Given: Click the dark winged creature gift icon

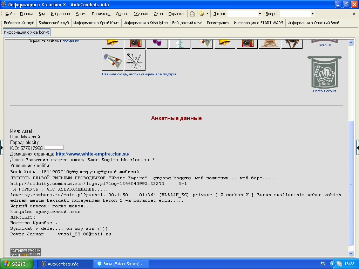Looking at the screenshot, I should (x=292, y=43).
